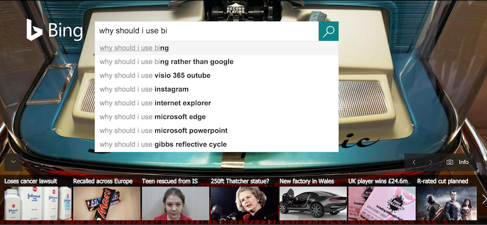487x225 pixels.
Task: Click the Mars and Snickers bars thumbnail
Action: pos(107,203)
